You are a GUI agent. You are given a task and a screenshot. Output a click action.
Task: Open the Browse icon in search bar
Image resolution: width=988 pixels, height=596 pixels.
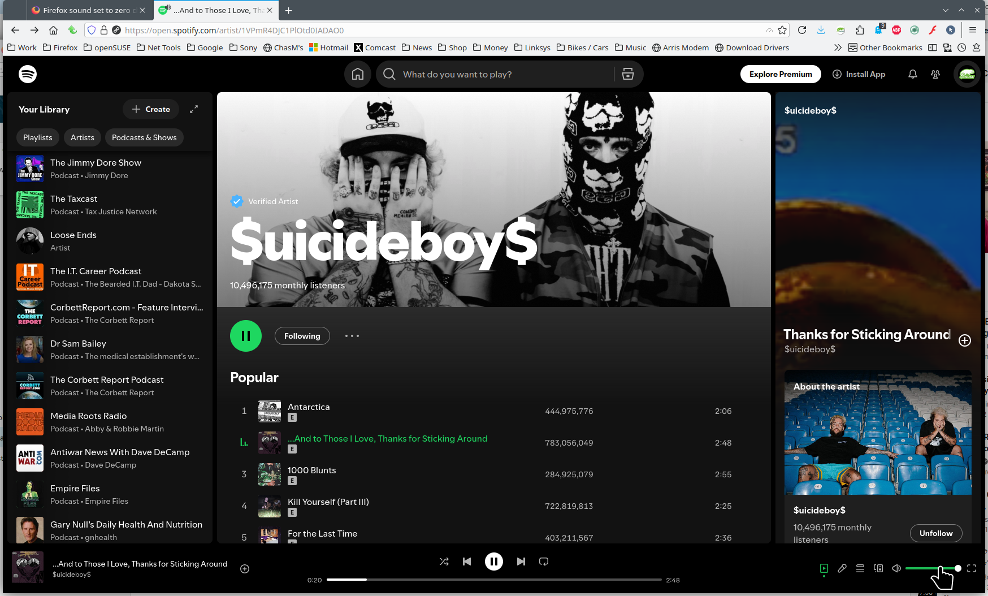628,74
